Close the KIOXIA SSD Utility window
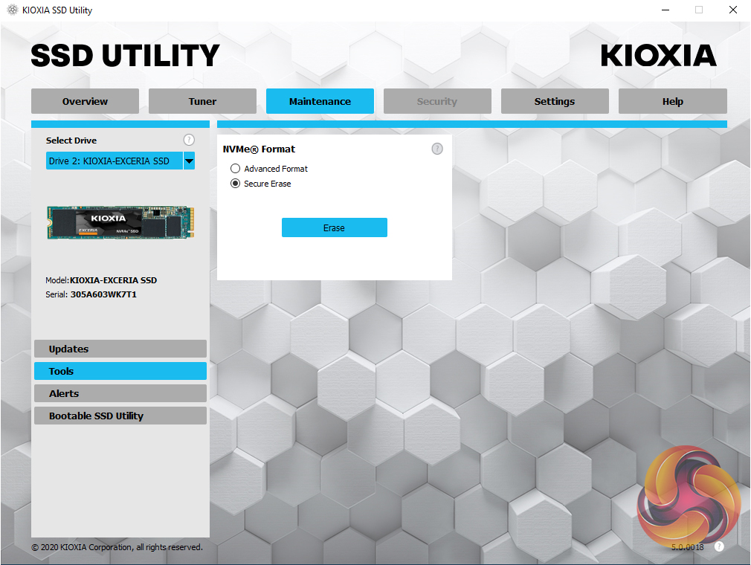The image size is (751, 565). (733, 10)
